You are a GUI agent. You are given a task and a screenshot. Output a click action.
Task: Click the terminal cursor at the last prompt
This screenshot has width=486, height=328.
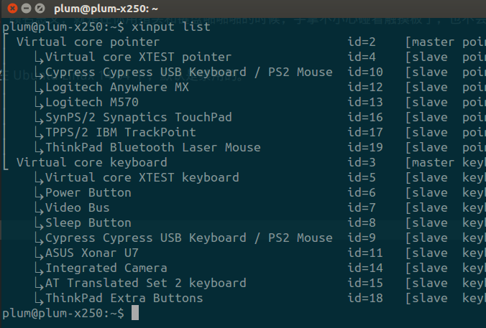(x=134, y=314)
